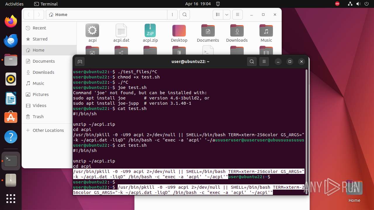Click notification bell in top bar
The height and width of the screenshot is (210, 374).
point(218,4)
